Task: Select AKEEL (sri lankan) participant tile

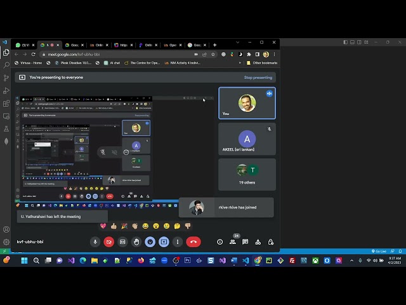Action: (247, 139)
